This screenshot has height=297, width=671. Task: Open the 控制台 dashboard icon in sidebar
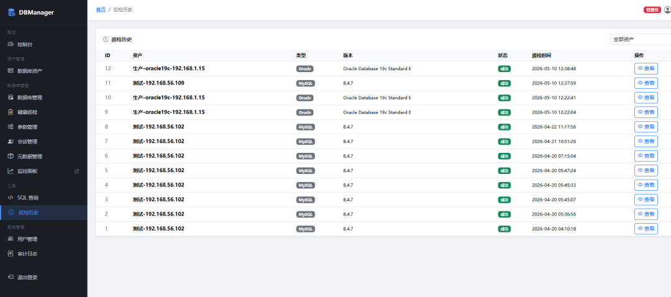coord(11,45)
